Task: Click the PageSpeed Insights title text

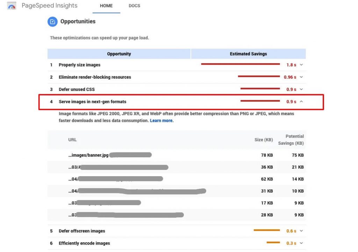Action: (49, 6)
